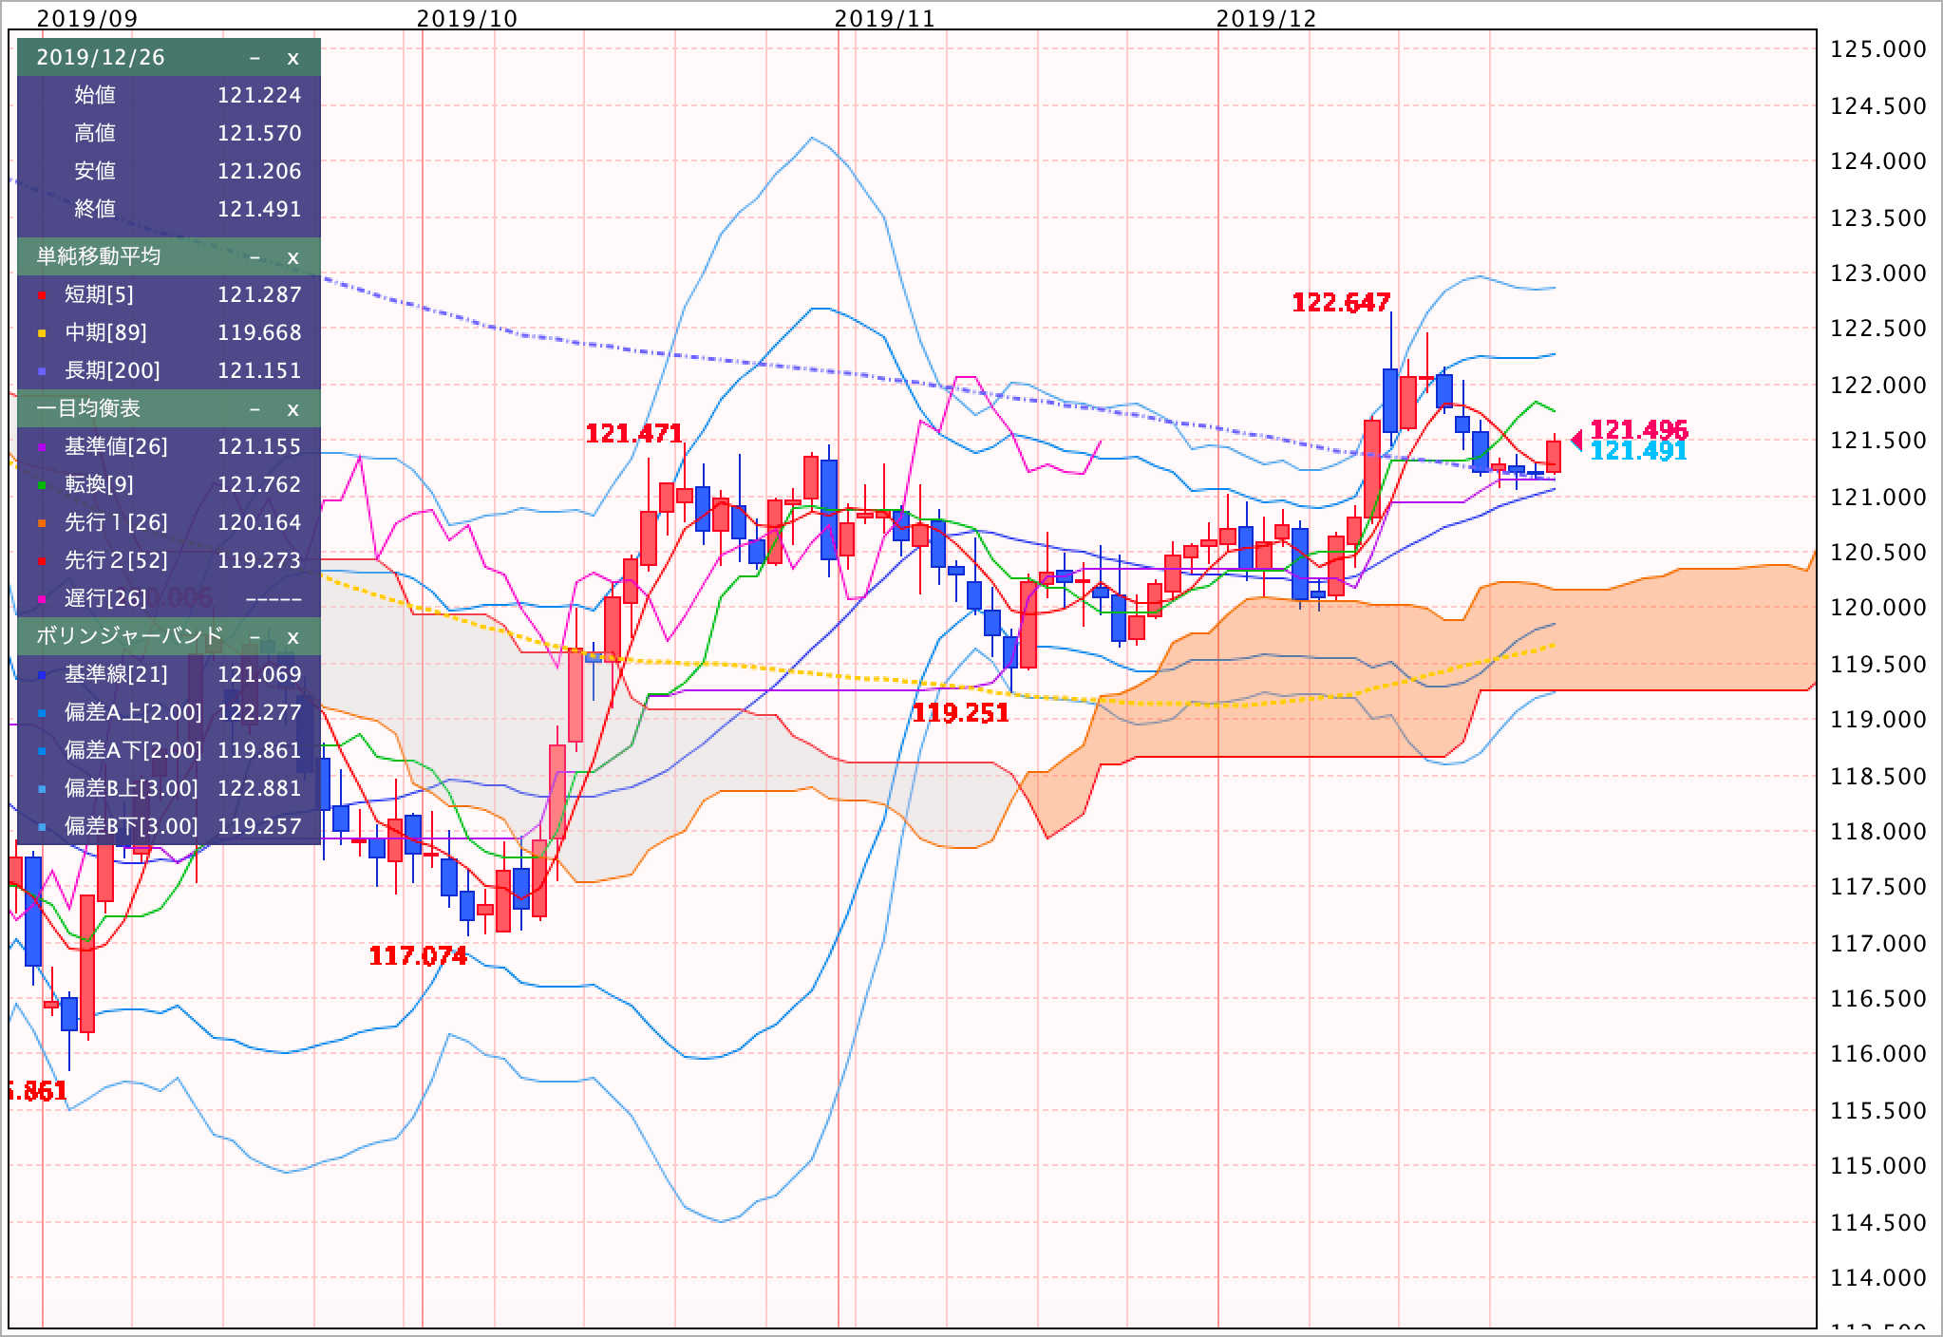
Task: Click the 一目均衡表 panel title
Action: (88, 408)
